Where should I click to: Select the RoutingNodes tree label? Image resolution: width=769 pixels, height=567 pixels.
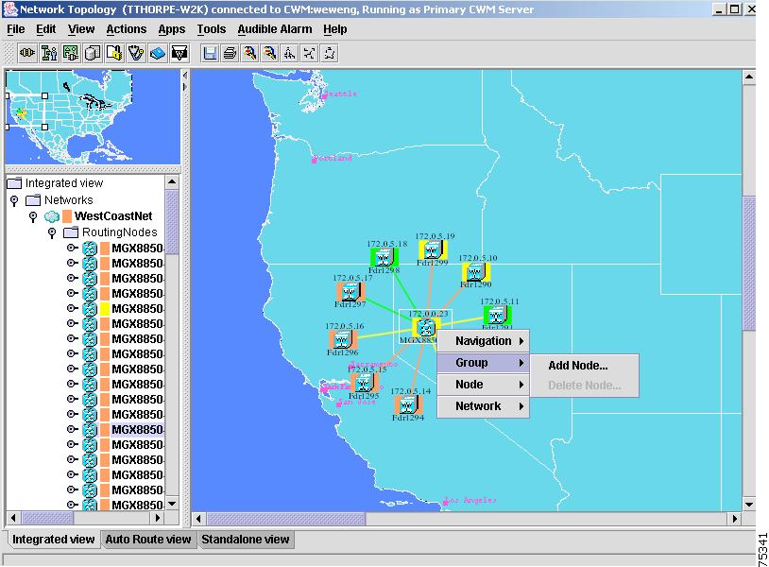pyautogui.click(x=120, y=232)
